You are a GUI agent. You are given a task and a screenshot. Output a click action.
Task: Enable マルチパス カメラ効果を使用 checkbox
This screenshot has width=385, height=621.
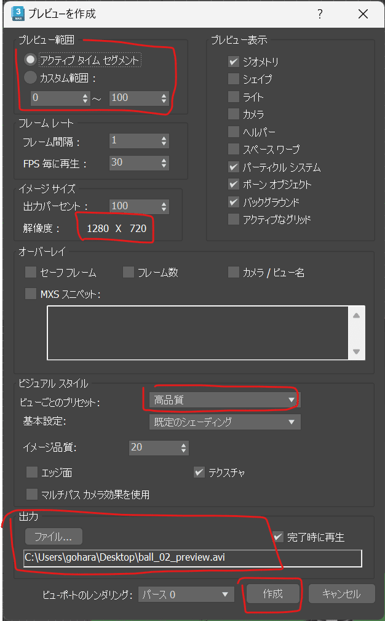[31, 494]
